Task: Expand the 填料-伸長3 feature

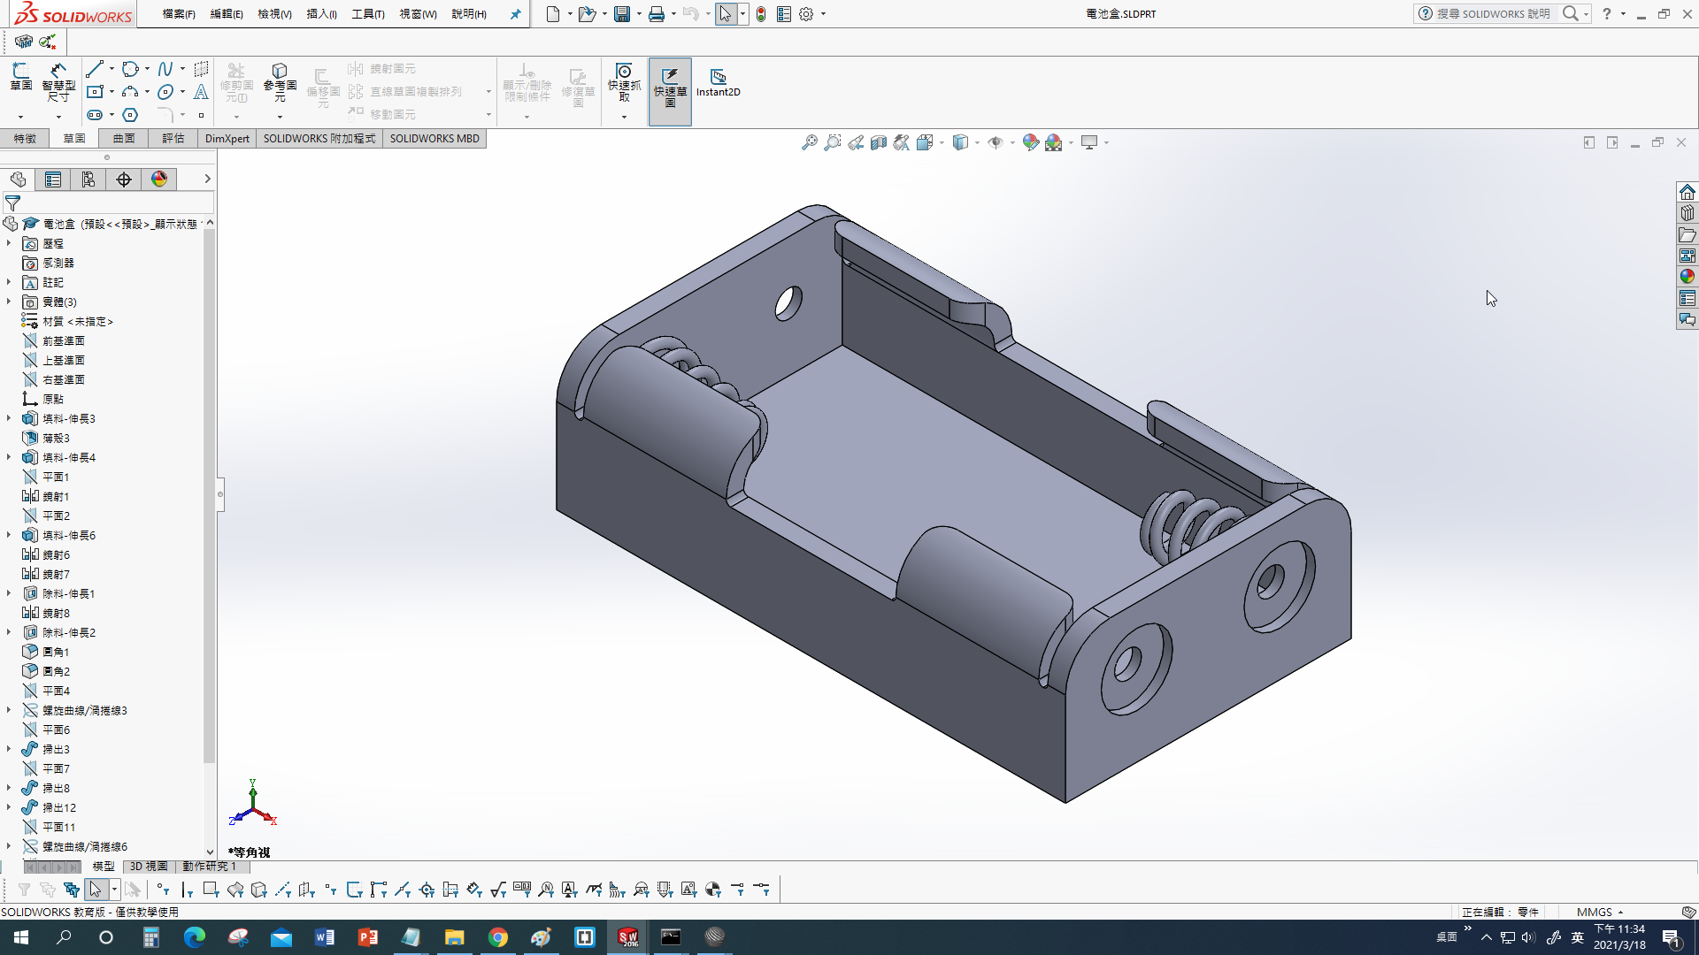Action: coord(9,418)
